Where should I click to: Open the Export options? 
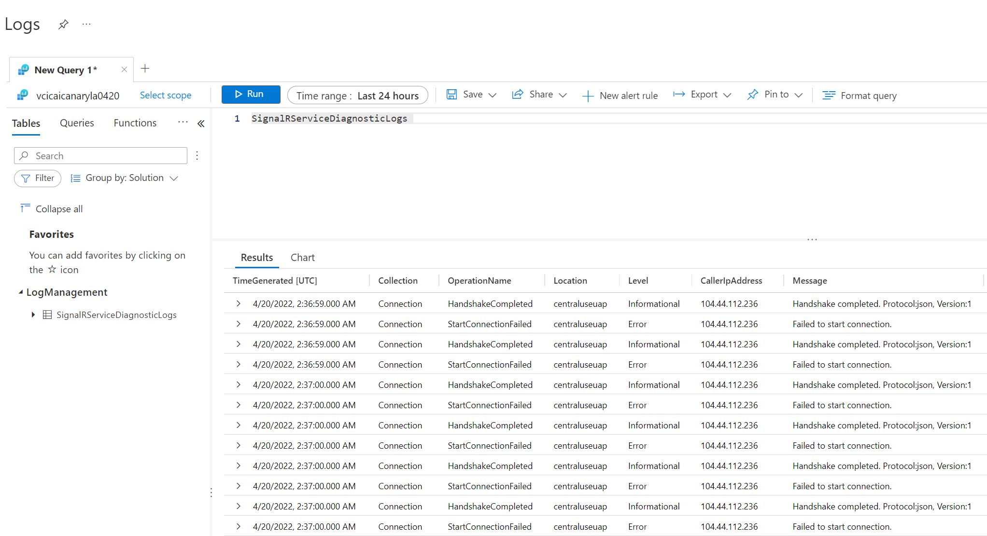pyautogui.click(x=703, y=95)
